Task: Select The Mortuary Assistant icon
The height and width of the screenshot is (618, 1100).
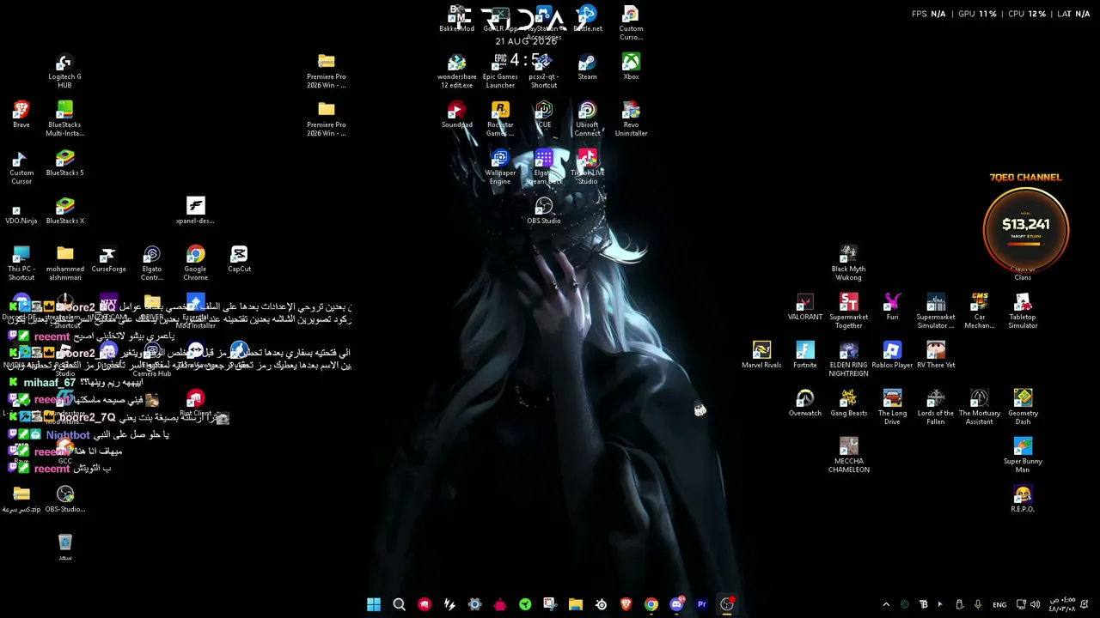Action: click(980, 408)
